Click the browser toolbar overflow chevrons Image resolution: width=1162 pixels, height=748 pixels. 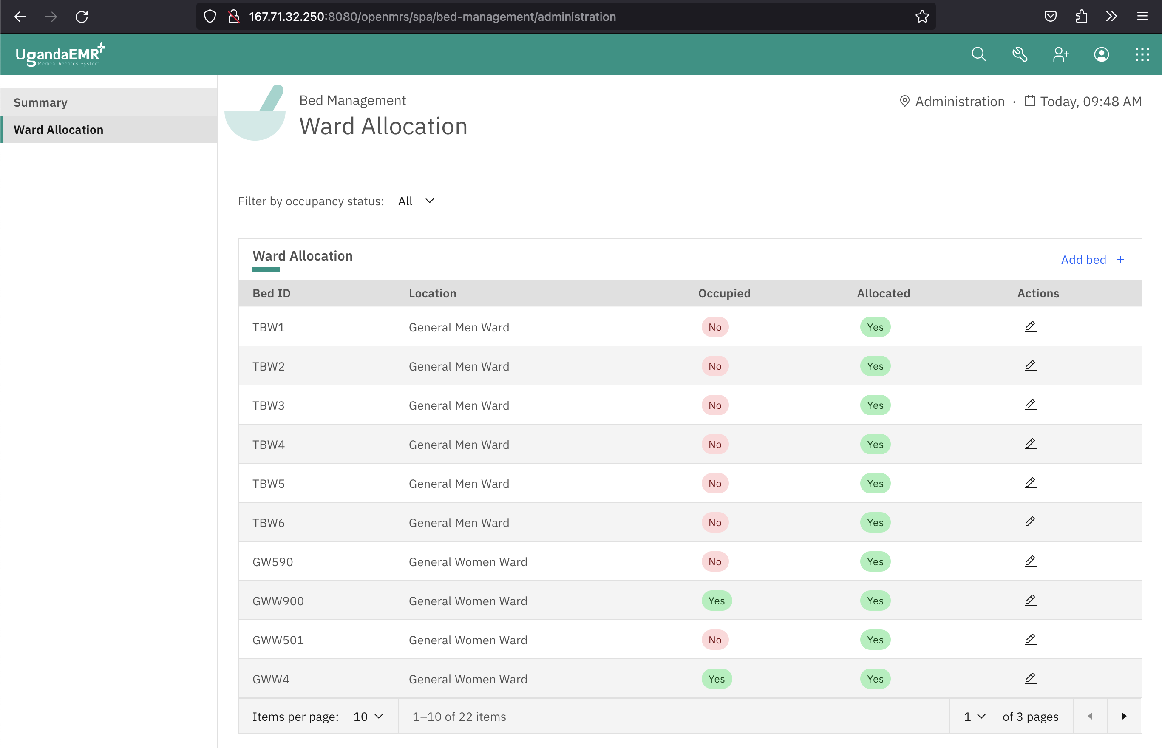pyautogui.click(x=1111, y=17)
